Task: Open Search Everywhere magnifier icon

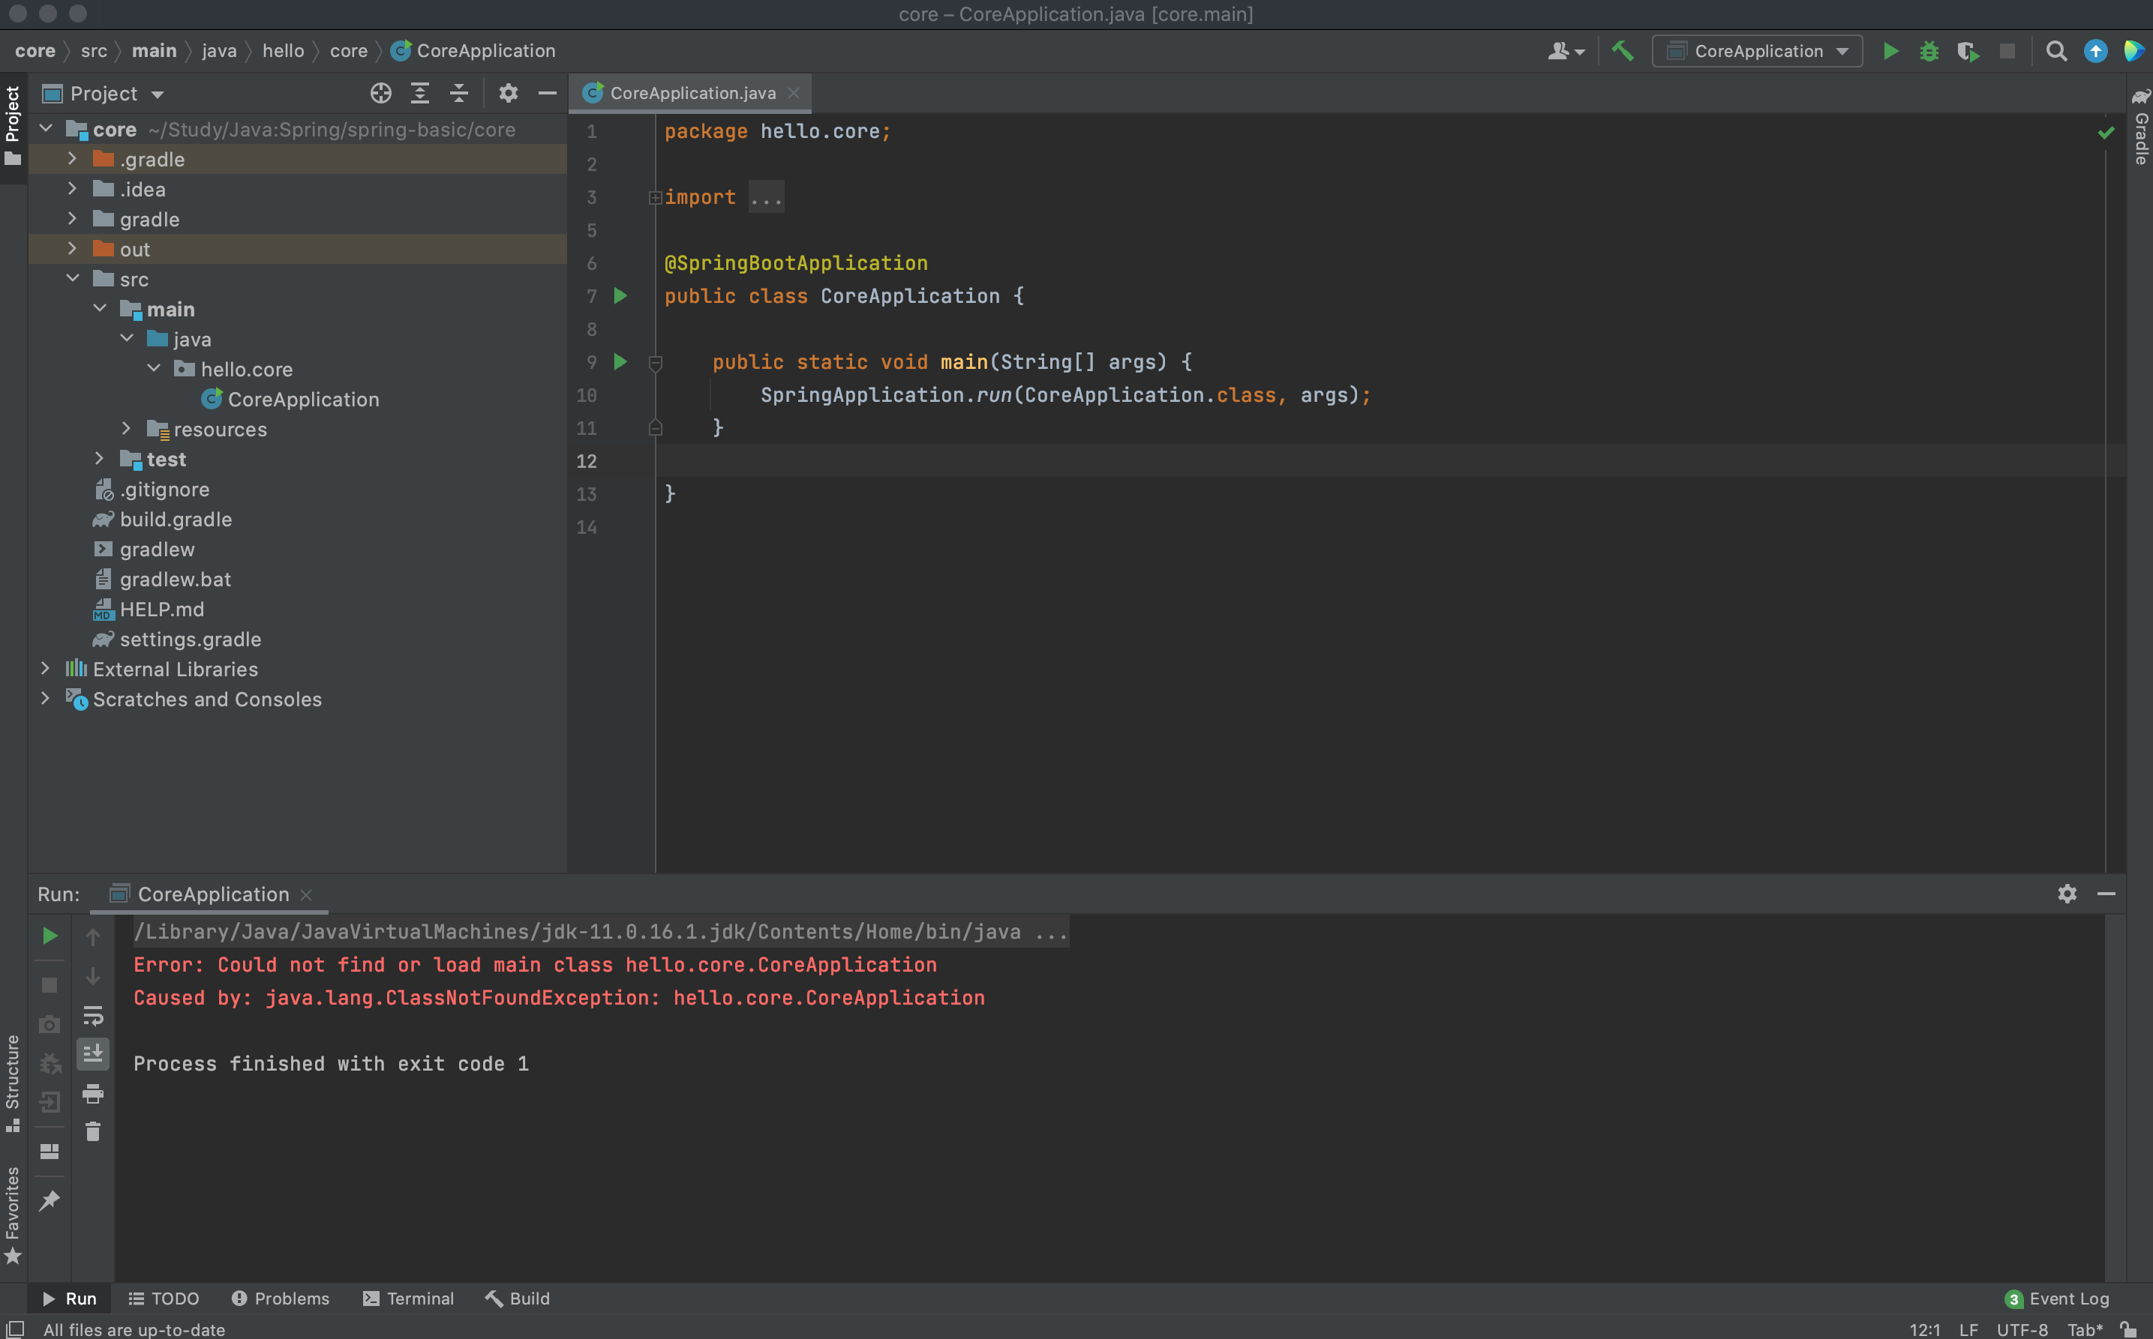Action: tap(2056, 52)
